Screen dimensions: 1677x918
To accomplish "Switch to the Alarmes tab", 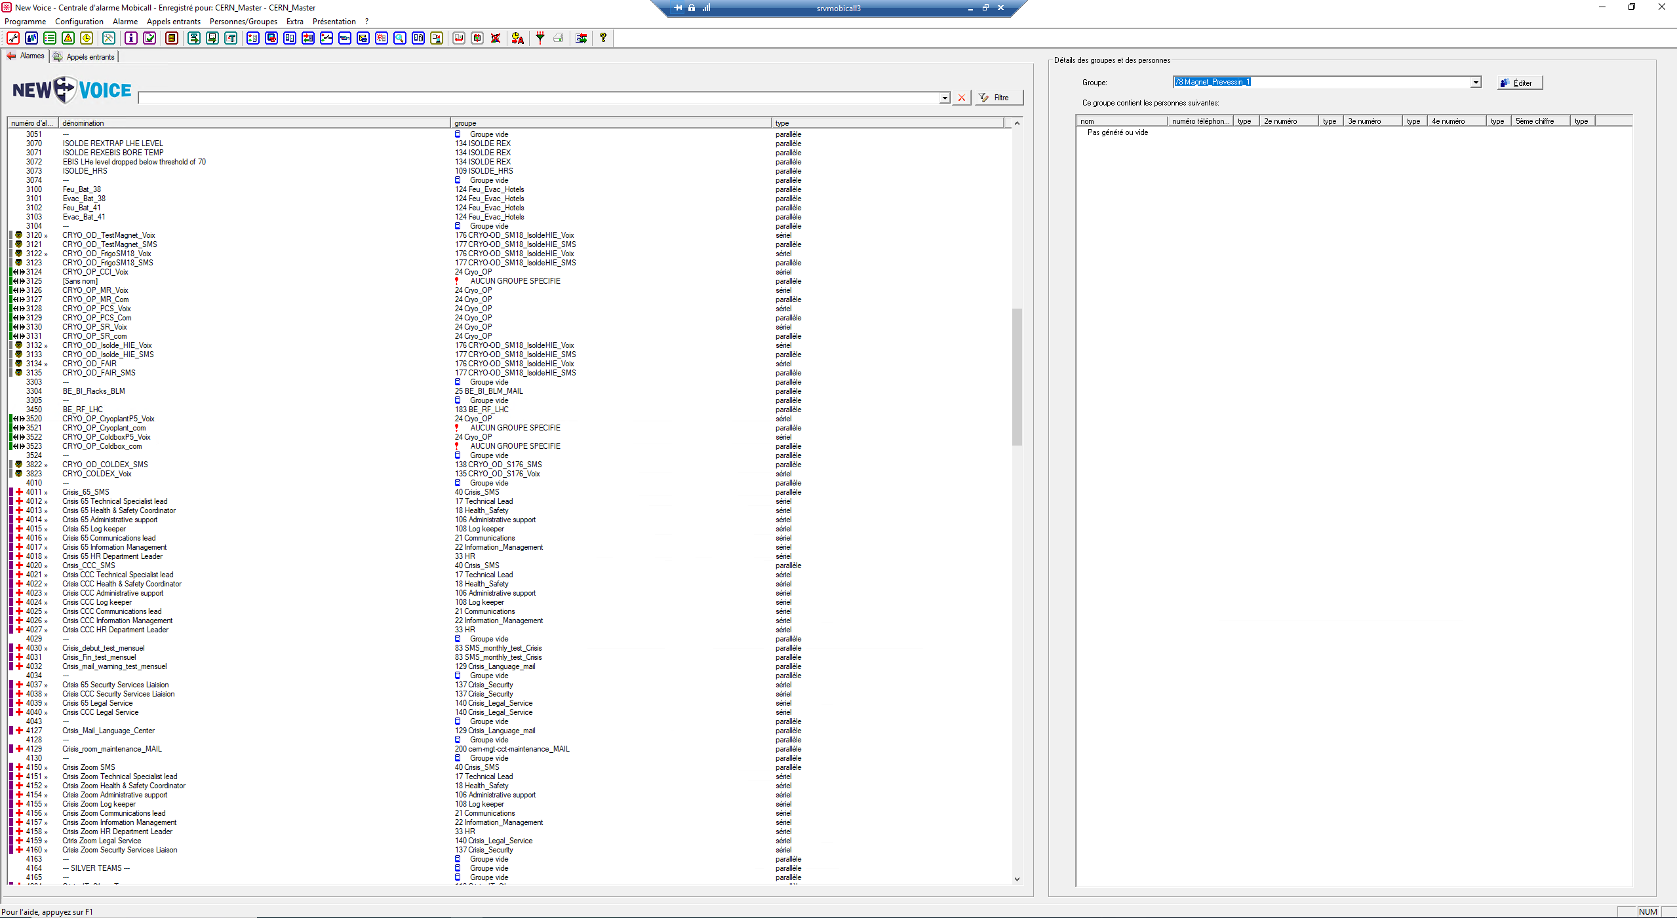I will [x=26, y=56].
